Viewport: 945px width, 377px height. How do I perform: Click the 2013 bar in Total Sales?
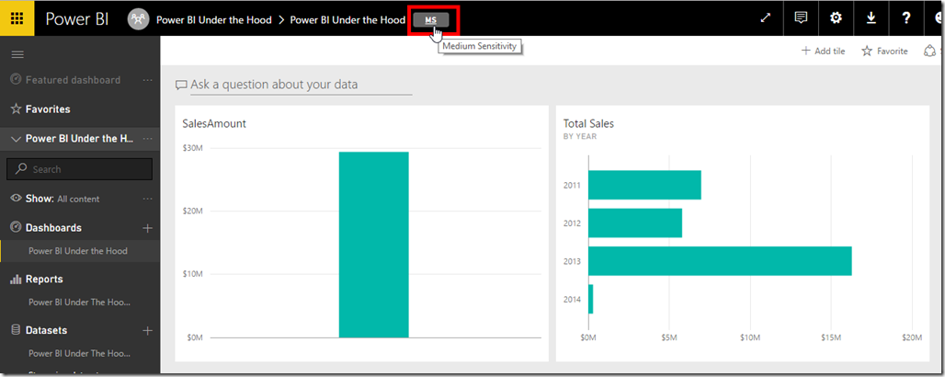tap(720, 261)
